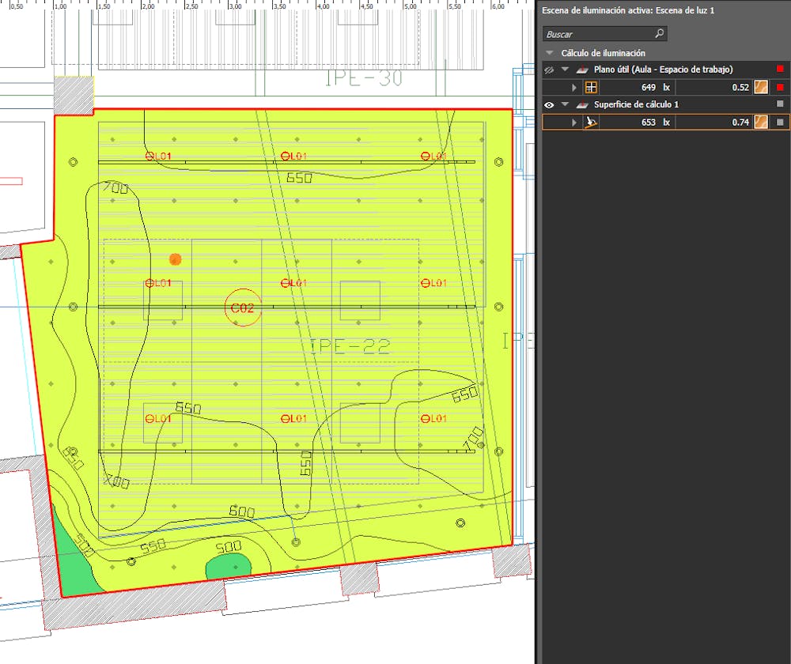
Task: Click the search magnifier icon
Action: (659, 34)
